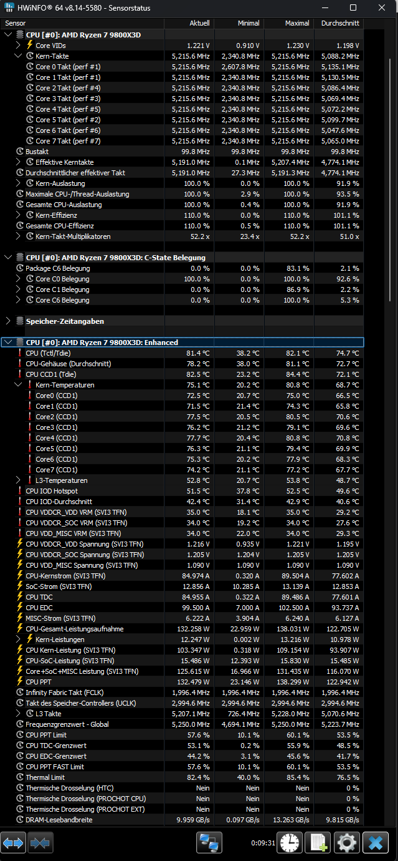
Task: Click the chip icon beside Speicher-Zeitangaben
Action: (20, 321)
